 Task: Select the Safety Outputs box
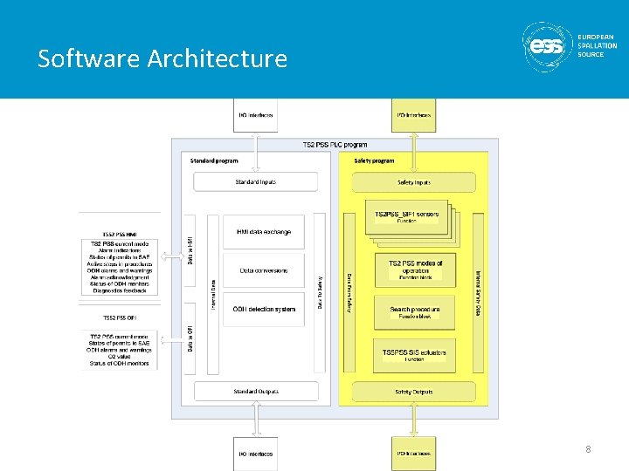(x=413, y=392)
